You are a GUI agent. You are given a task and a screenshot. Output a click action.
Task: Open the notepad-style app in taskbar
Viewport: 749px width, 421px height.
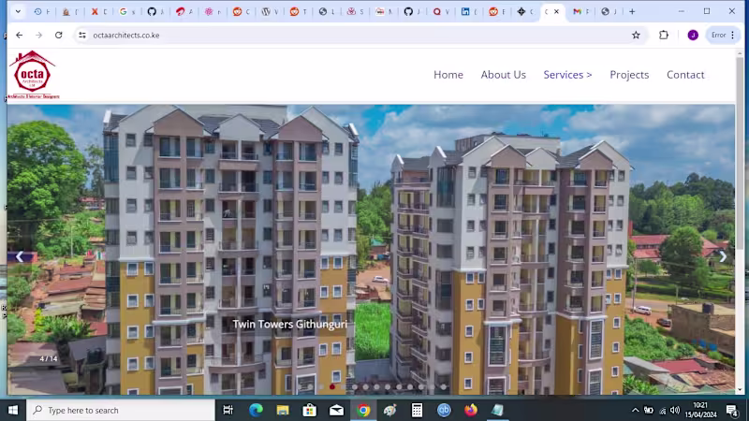[x=497, y=410]
